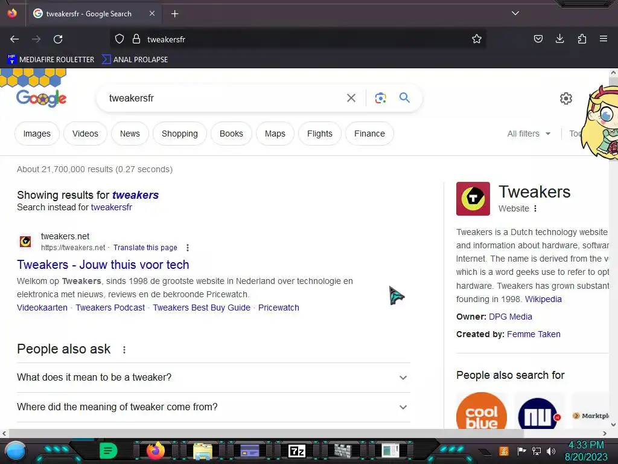
Task: Open knowledge panel Website options dots
Action: tap(535, 208)
